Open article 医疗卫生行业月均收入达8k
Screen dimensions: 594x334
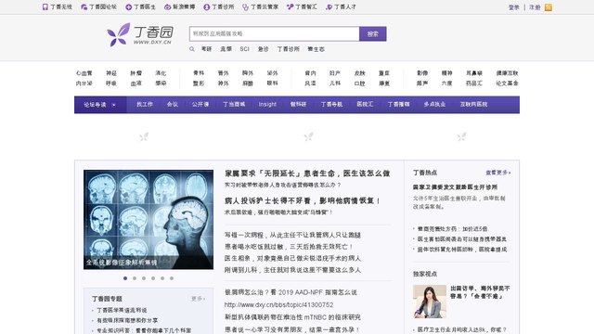point(462,330)
